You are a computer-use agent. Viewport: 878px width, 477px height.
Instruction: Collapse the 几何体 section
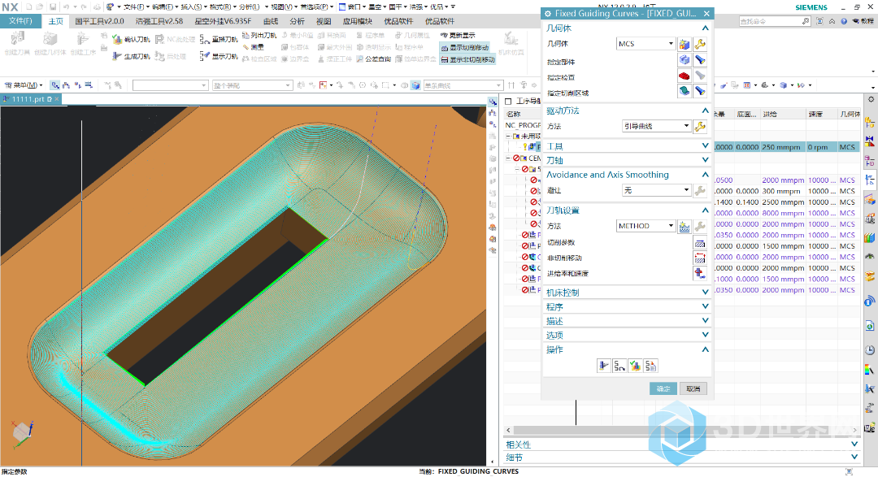(x=627, y=28)
